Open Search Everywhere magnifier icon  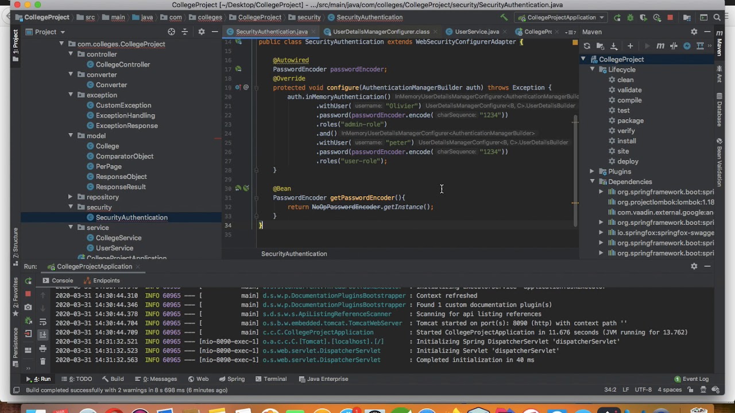(718, 18)
